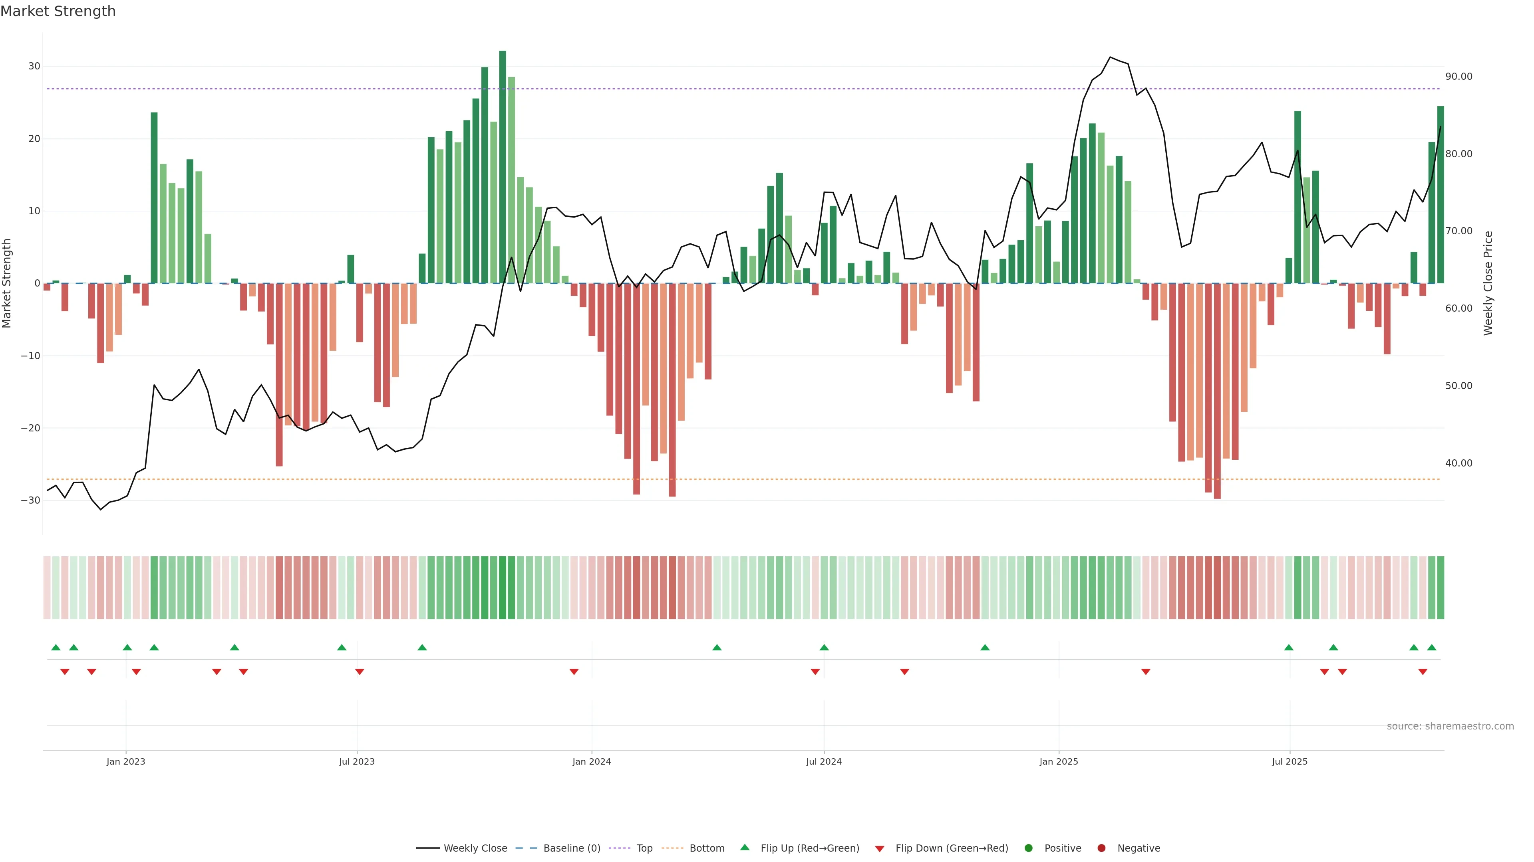1534x862 pixels.
Task: Click the last red flip-down triangle marker
Action: click(x=1423, y=672)
